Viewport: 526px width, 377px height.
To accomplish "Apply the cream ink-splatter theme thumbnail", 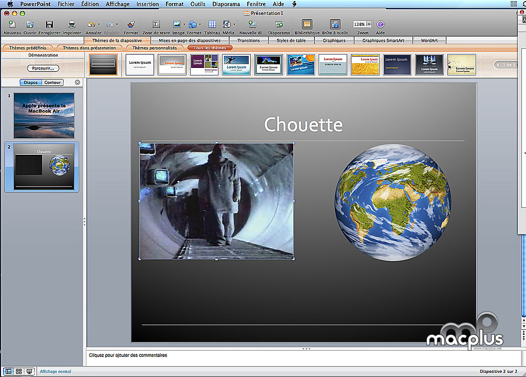I will tap(462, 64).
